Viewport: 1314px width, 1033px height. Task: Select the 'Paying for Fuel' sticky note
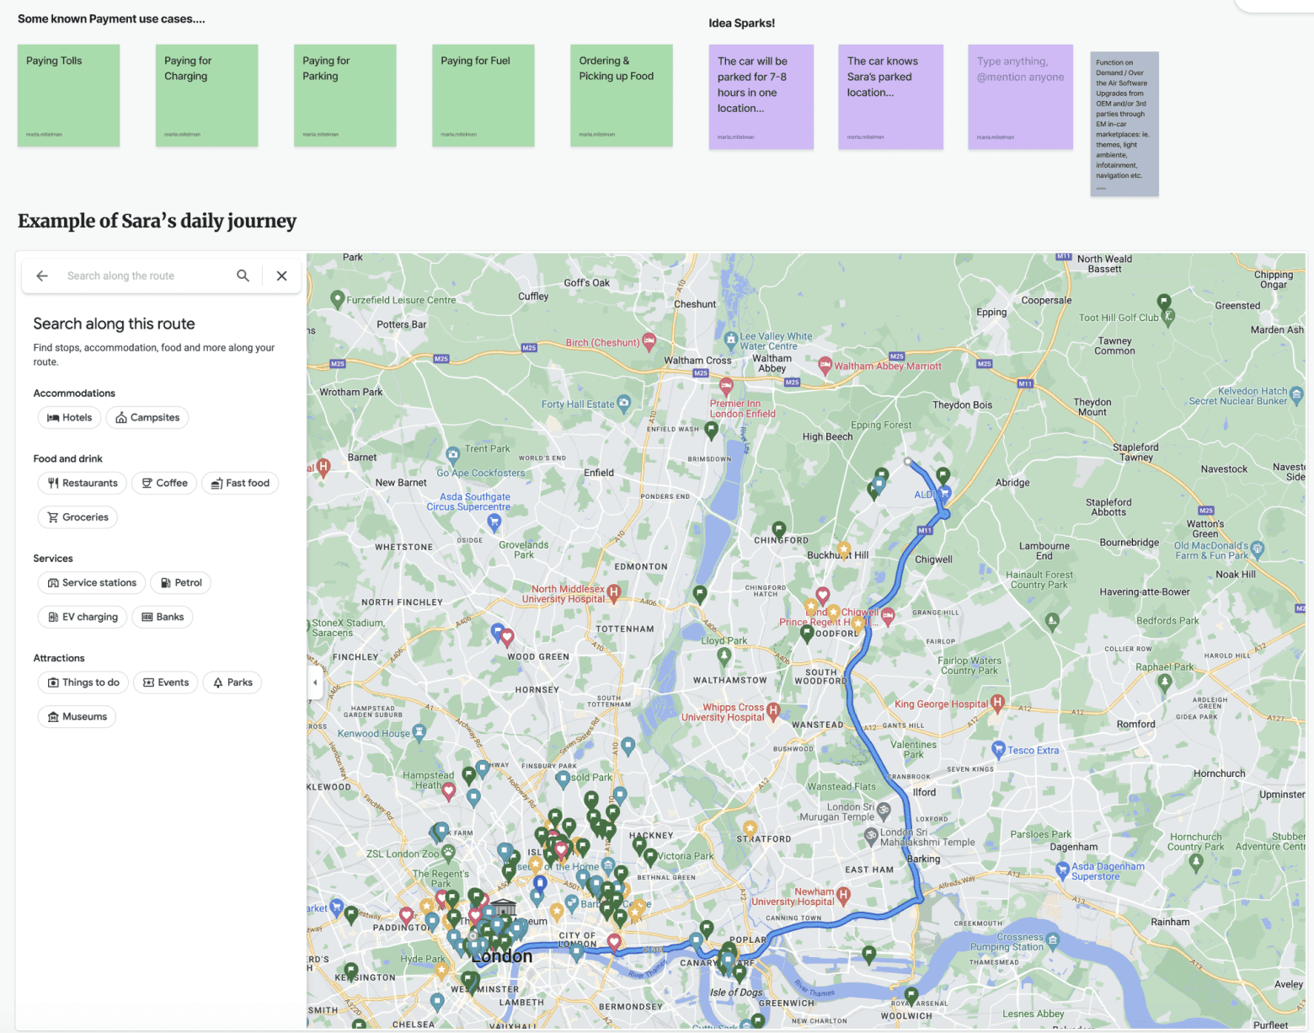point(483,95)
